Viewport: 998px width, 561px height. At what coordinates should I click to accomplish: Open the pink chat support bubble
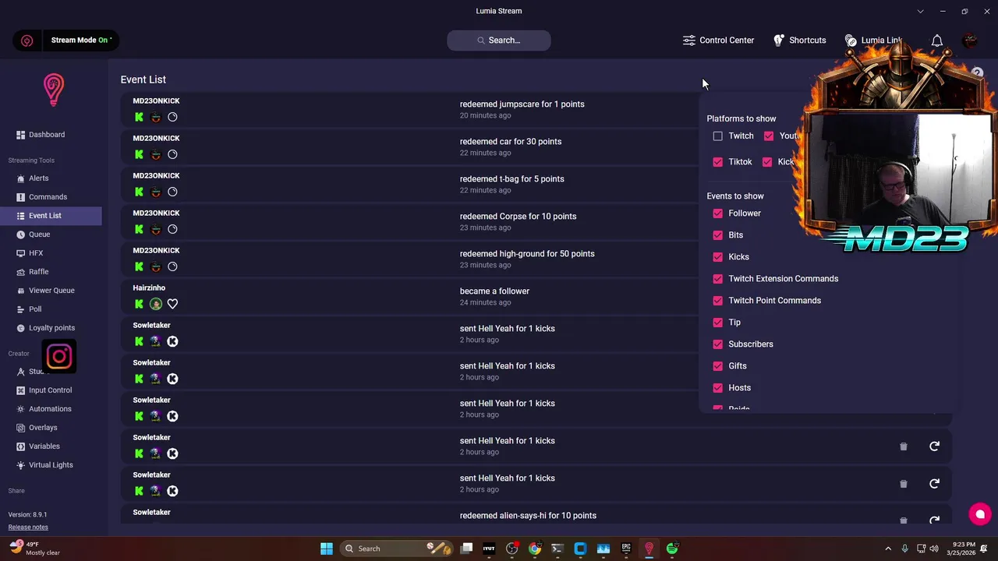point(980,514)
